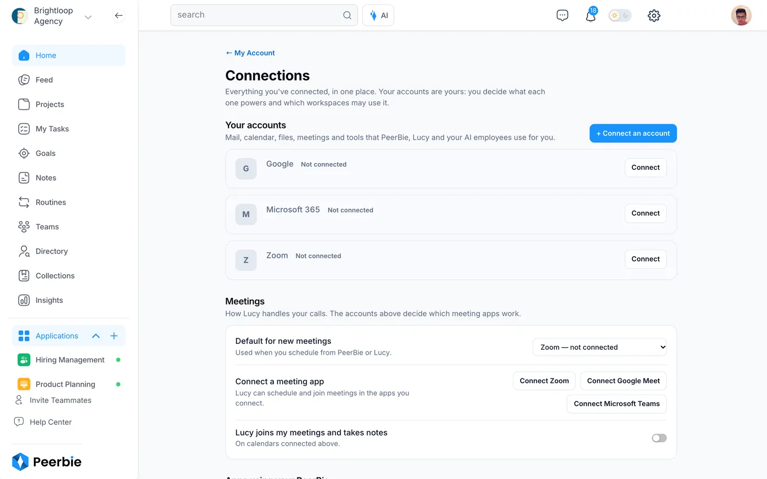Click the Teams group icon
Image resolution: width=767 pixels, height=479 pixels.
coord(24,227)
